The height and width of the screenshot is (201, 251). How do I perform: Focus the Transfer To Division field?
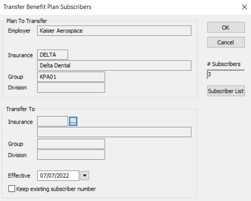pyautogui.click(x=71, y=155)
